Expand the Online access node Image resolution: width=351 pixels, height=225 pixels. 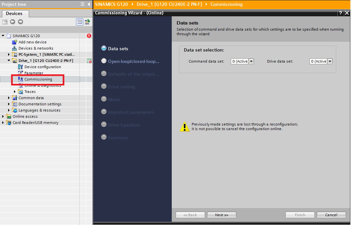coord(3,116)
